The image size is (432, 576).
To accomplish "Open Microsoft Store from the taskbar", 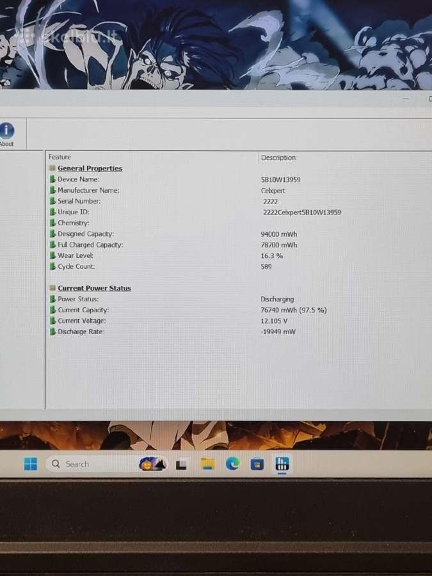I will pos(257,464).
